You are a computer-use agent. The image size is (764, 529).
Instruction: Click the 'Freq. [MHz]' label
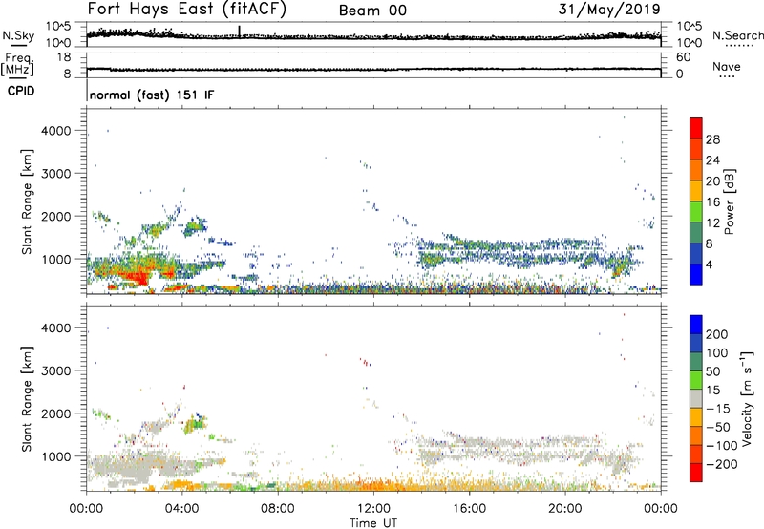tap(19, 65)
